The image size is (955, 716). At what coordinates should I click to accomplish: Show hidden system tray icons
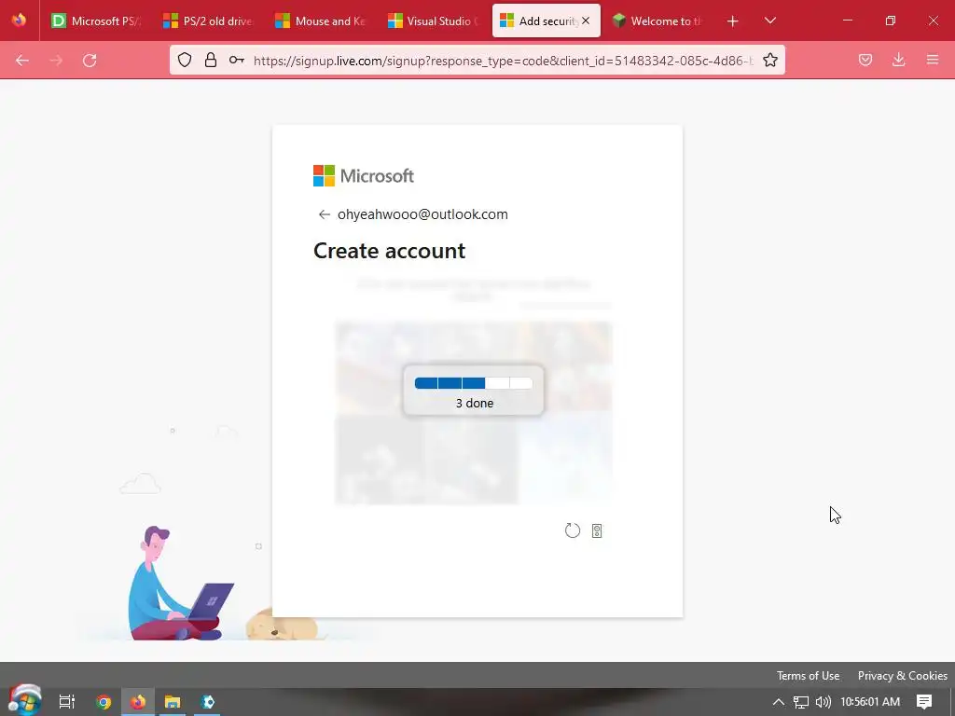[x=778, y=702]
